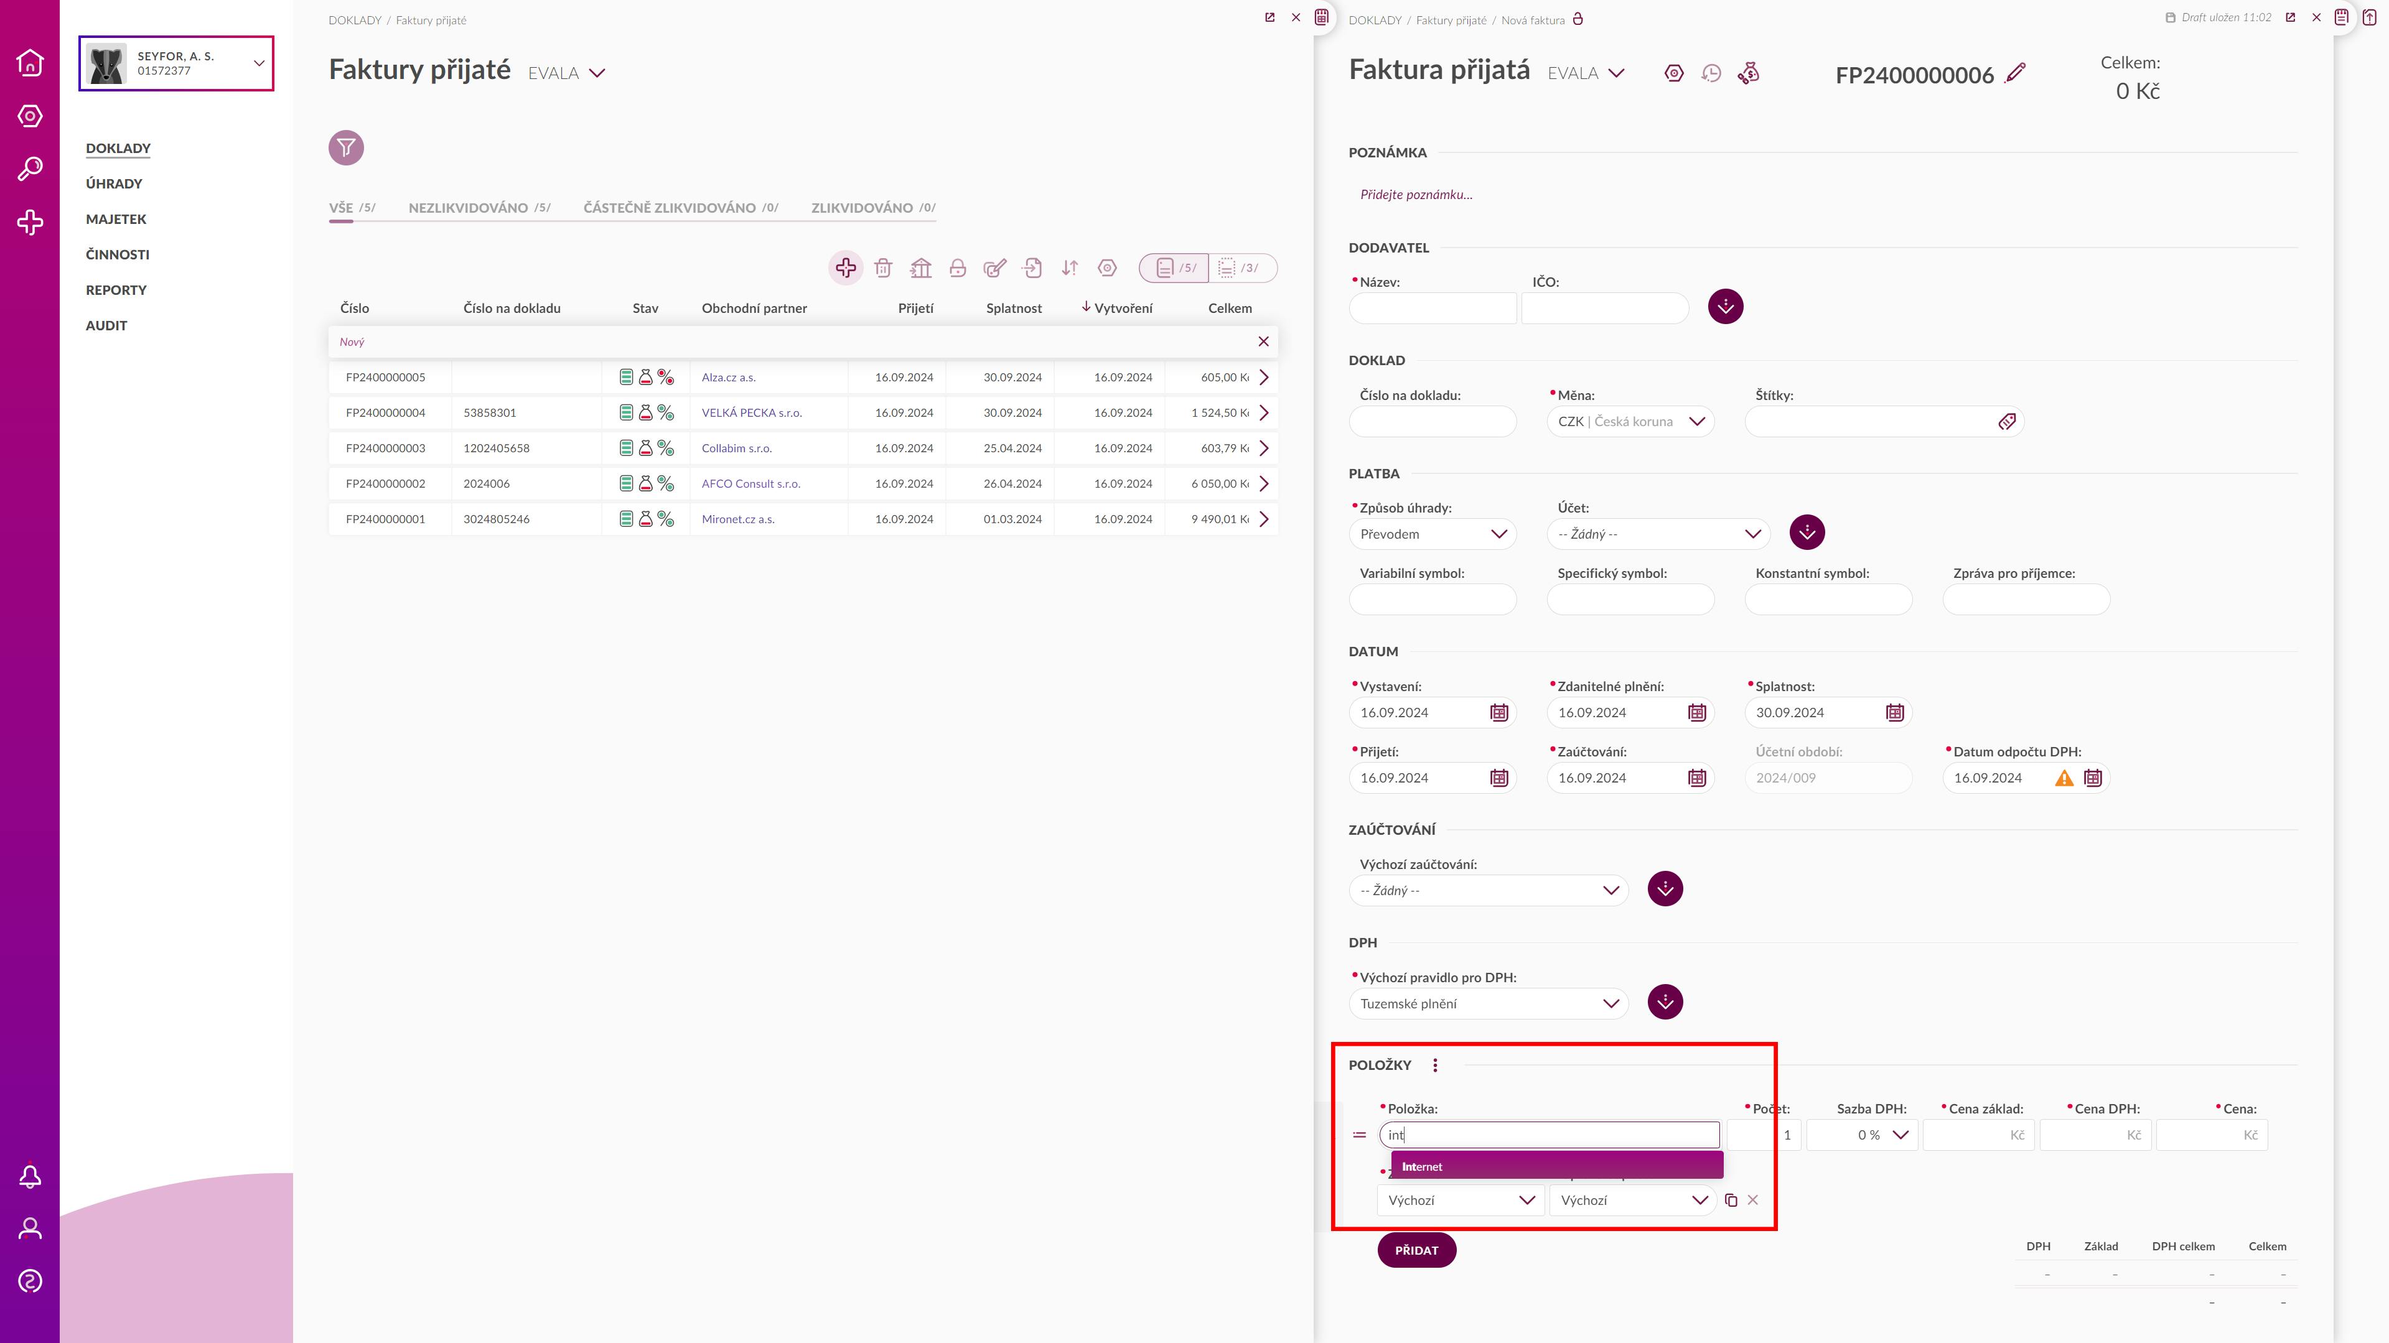Open the home icon in left sidebar
The width and height of the screenshot is (2389, 1343).
tap(30, 62)
